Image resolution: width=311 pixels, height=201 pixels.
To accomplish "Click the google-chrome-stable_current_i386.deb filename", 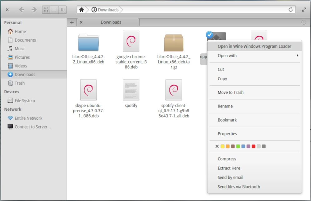I will pos(131,62).
